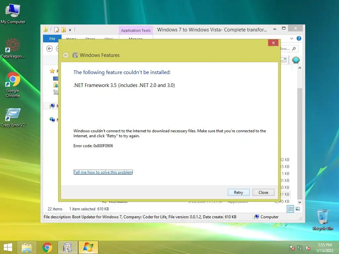Click the Windows Features title icon
This screenshot has height=254, width=339.
(75, 55)
